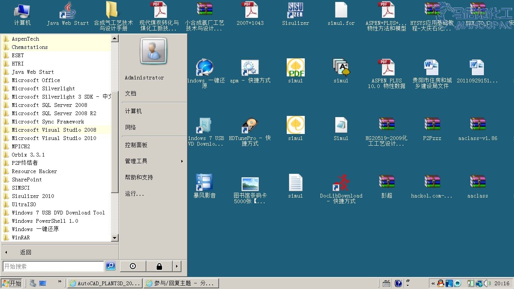
Task: Click the 开始搜索 search input field
Action: pos(53,266)
